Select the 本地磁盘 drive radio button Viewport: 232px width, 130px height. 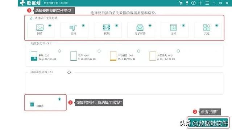pos(138,51)
